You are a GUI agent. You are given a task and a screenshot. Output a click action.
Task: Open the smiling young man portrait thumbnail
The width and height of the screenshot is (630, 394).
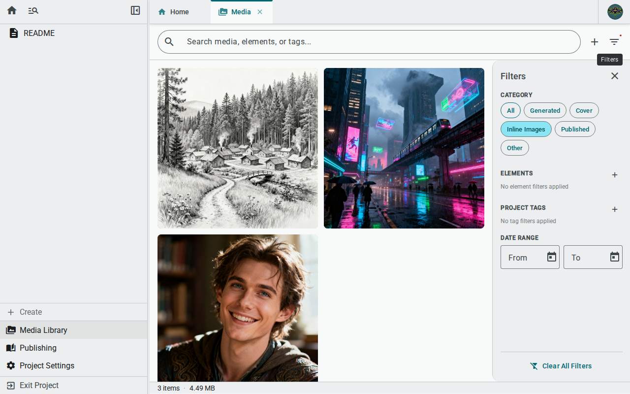(x=238, y=308)
